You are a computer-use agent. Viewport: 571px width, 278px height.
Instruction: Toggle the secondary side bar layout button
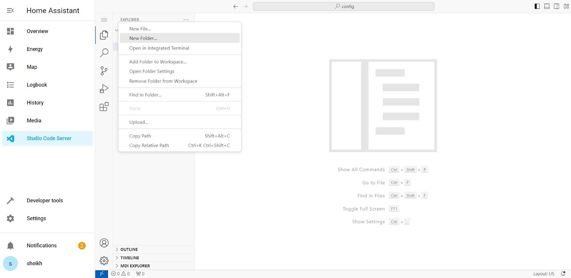[556, 6]
